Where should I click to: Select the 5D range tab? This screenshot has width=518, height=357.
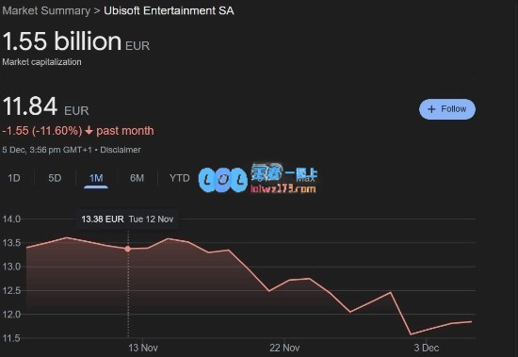pos(55,178)
